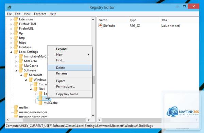Viewport: 204px width, 133px height.
Task: Click the Interface folder icon
Action: click(16, 47)
